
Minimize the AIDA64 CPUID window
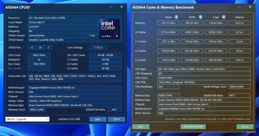(111, 6)
